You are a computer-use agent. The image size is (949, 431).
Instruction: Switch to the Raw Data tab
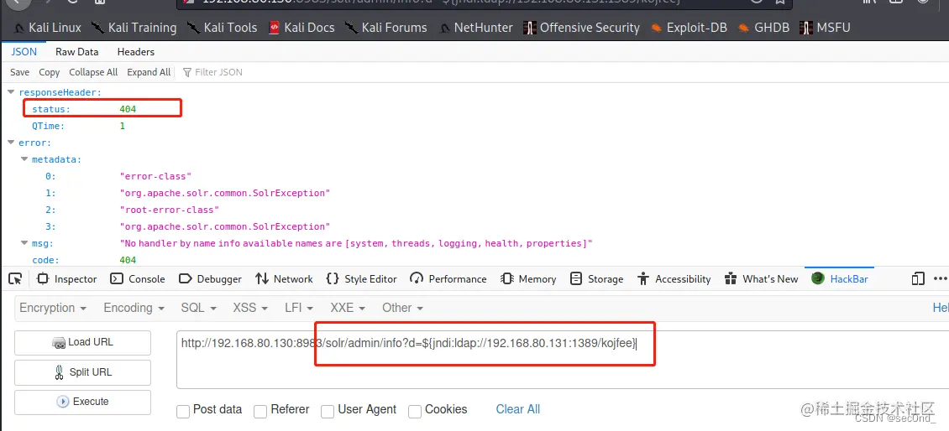pyautogui.click(x=77, y=52)
